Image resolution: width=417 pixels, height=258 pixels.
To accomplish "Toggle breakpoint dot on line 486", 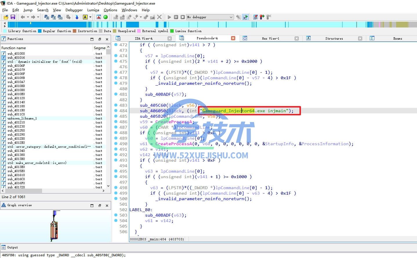I will [x=116, y=122].
